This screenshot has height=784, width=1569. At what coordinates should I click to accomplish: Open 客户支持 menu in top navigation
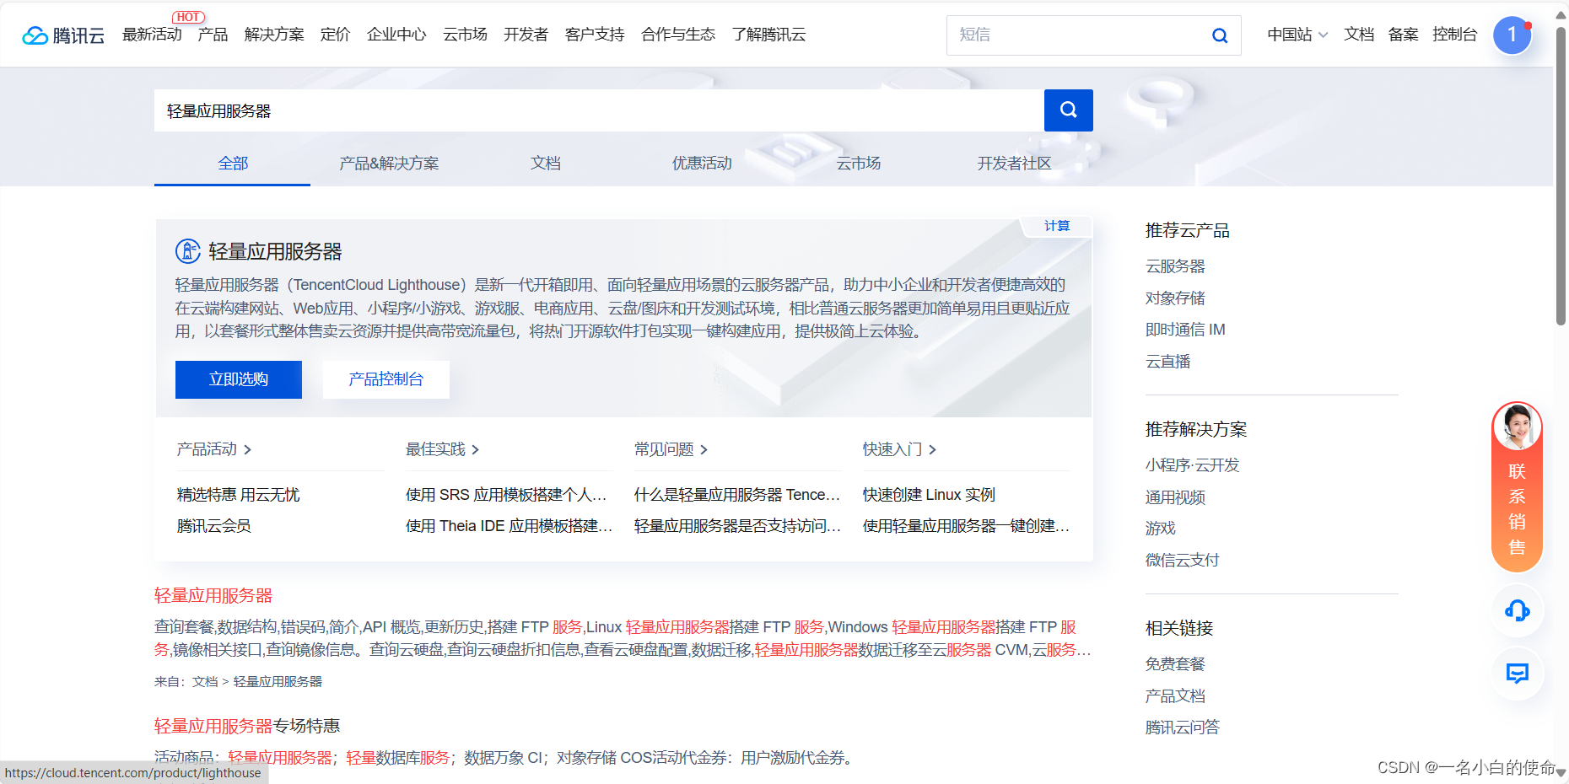click(x=595, y=35)
